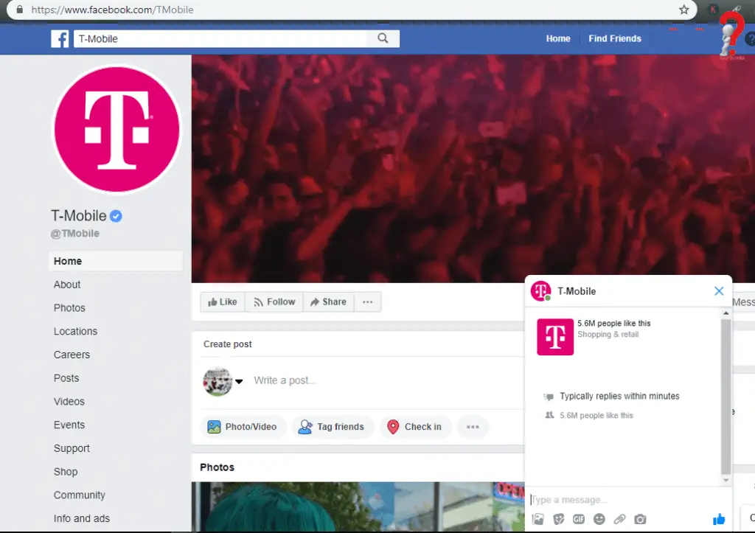Screen dimensions: 755x533
Task: Click the chat window scrollbar thumb
Action: pos(726,397)
